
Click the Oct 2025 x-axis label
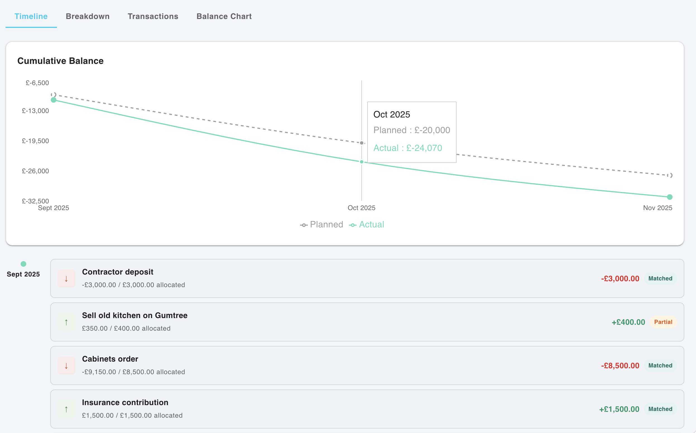click(x=361, y=208)
